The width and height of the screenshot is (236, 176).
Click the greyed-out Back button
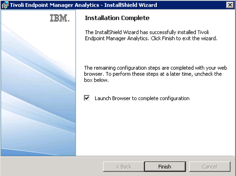click(124, 167)
